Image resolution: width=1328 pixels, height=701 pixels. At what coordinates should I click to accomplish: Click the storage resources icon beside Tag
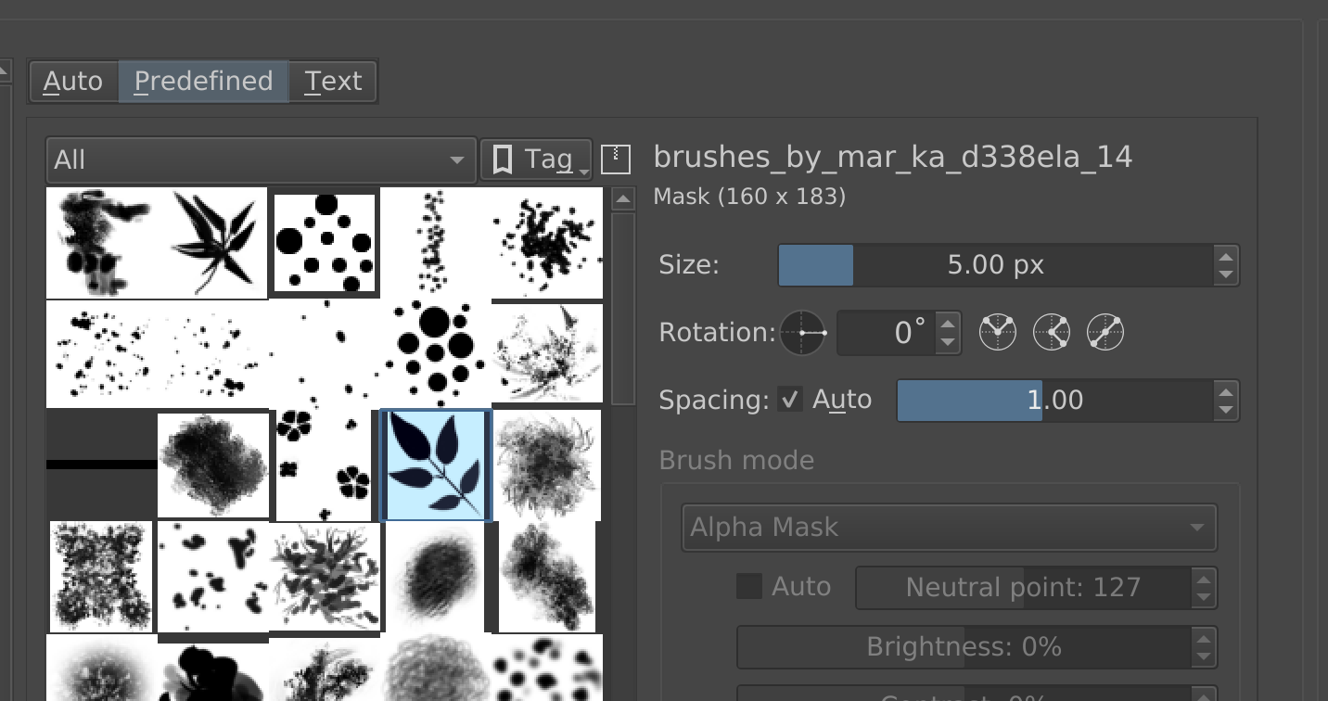pos(616,159)
